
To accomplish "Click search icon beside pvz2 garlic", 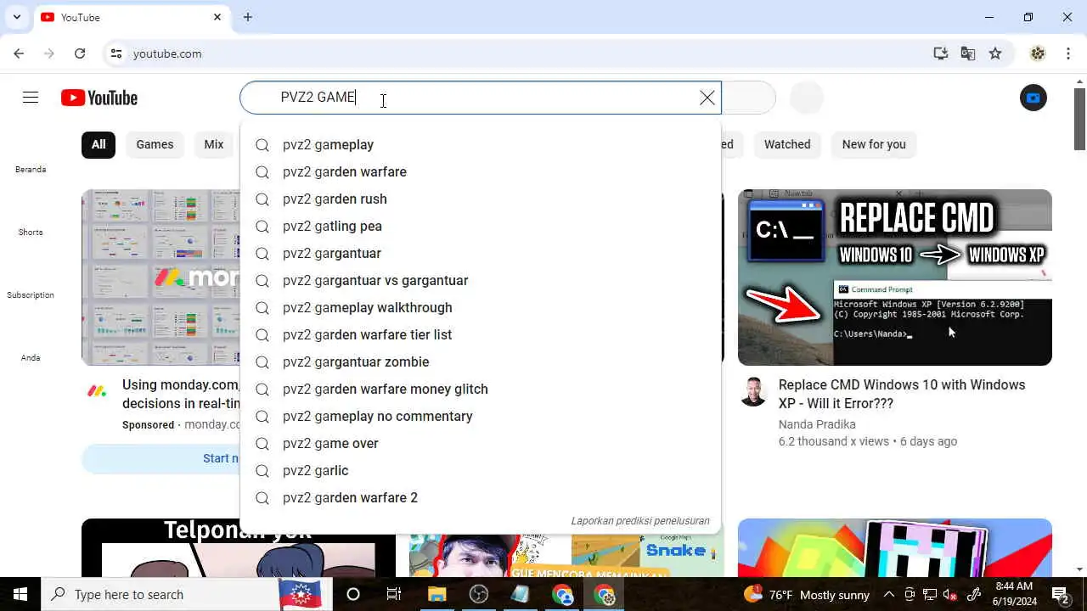I will coord(262,471).
